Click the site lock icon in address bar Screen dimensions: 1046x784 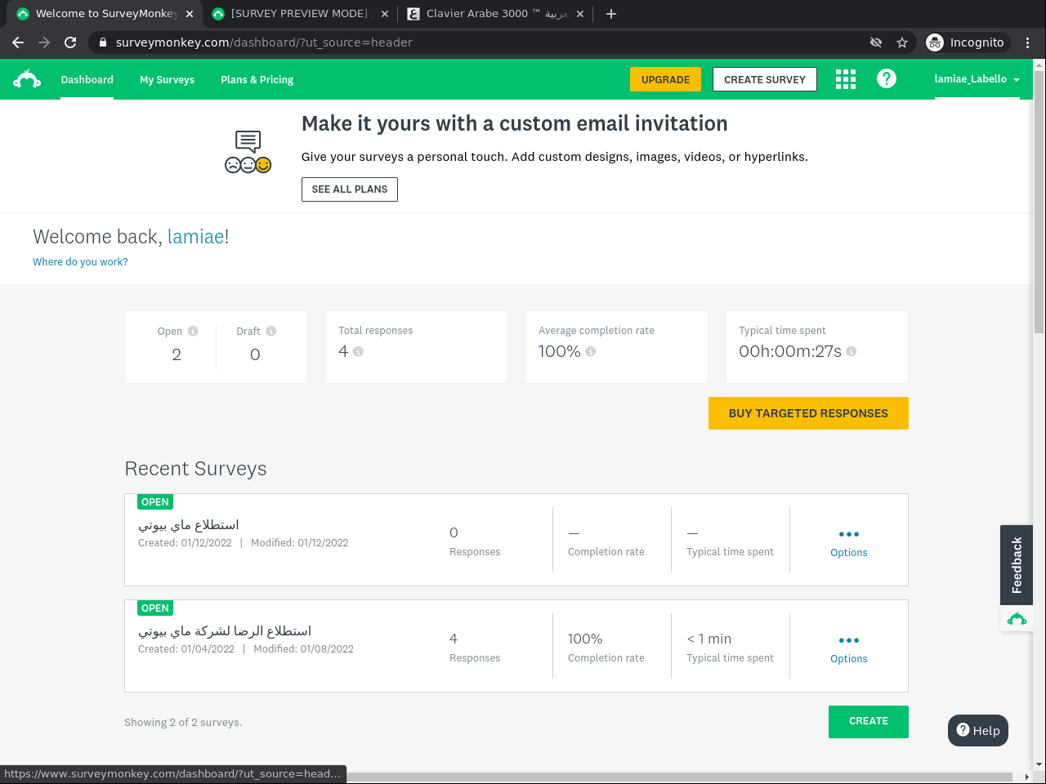102,42
